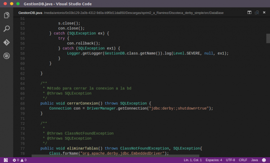Open the Git source control view
This screenshot has width=270, height=163.
point(7,42)
